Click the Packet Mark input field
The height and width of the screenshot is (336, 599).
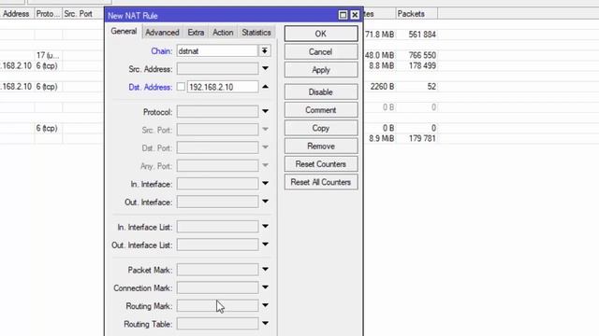(x=217, y=270)
